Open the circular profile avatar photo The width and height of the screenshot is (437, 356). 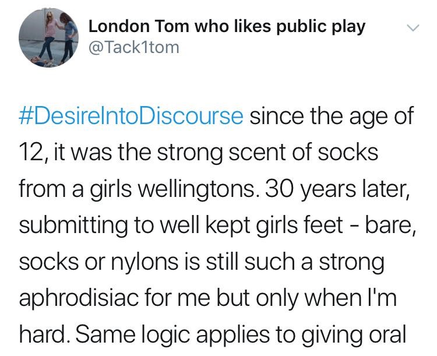pyautogui.click(x=49, y=38)
